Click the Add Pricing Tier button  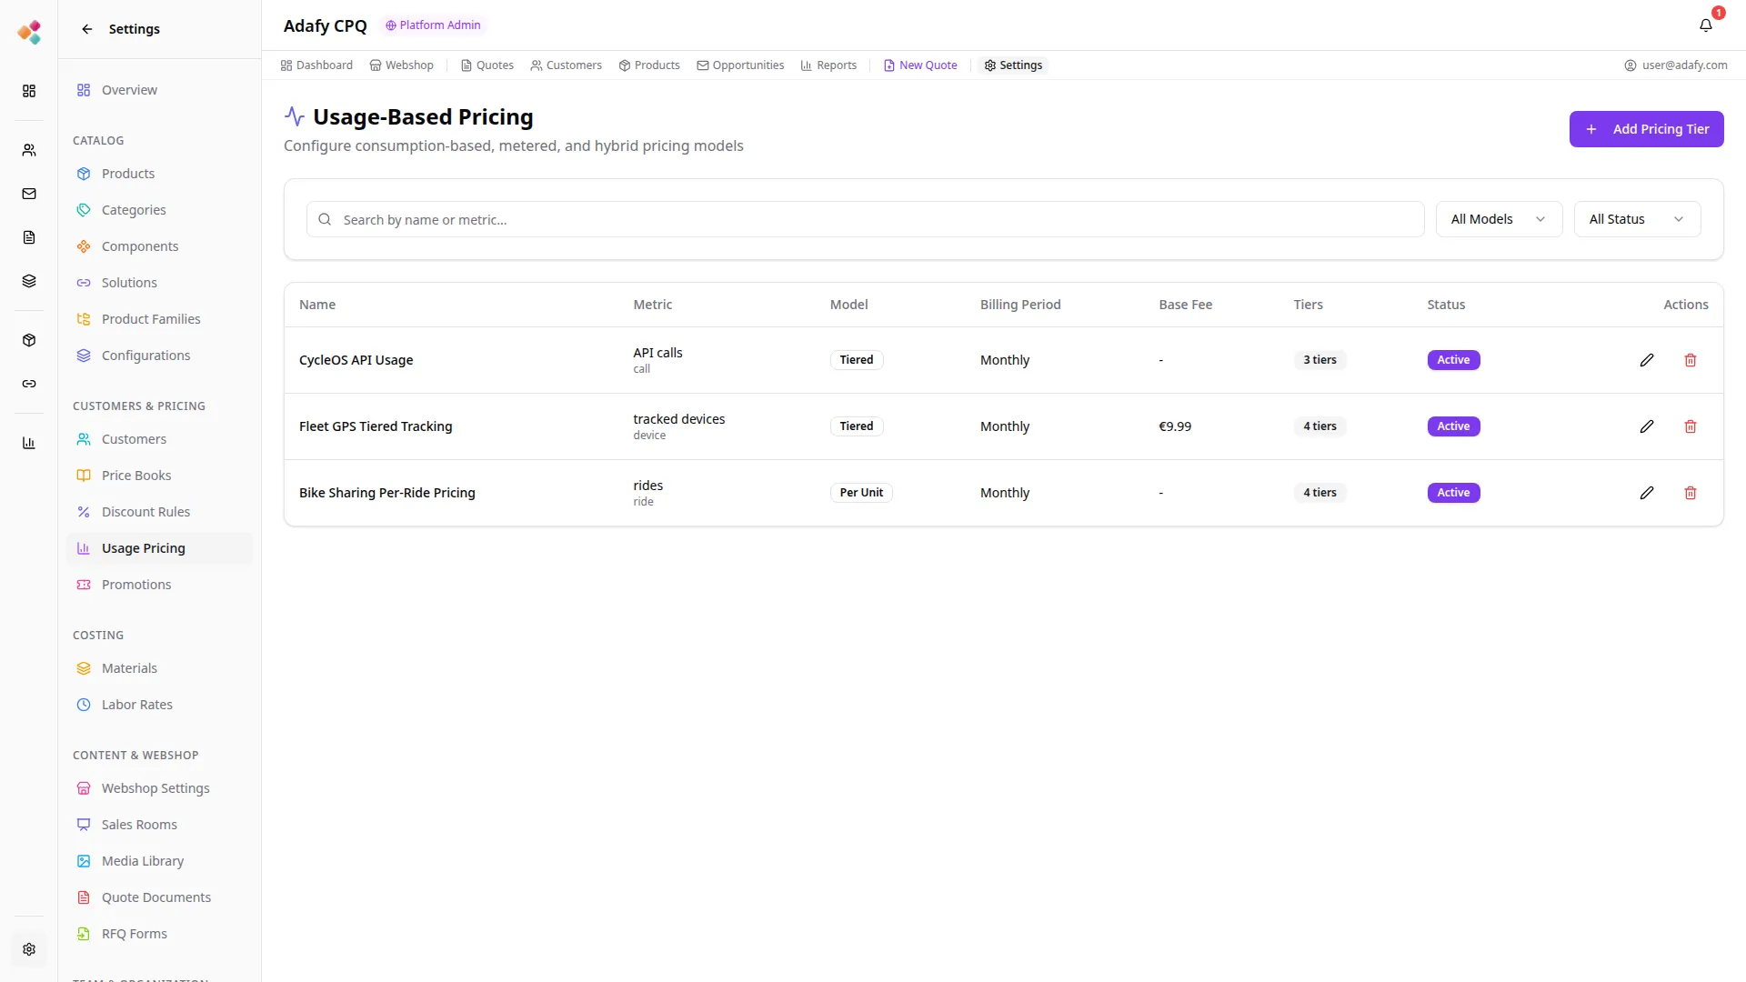pyautogui.click(x=1646, y=129)
